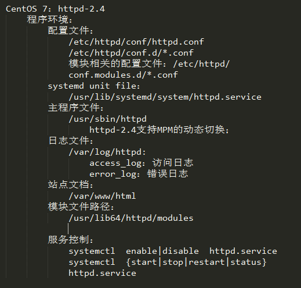
Task: Click the /var/log/httpd: line
Action: click(x=107, y=152)
